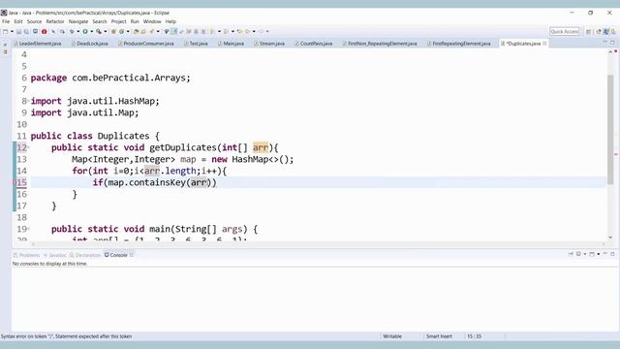Click the External Tools run icon
620x349 pixels.
click(99, 31)
